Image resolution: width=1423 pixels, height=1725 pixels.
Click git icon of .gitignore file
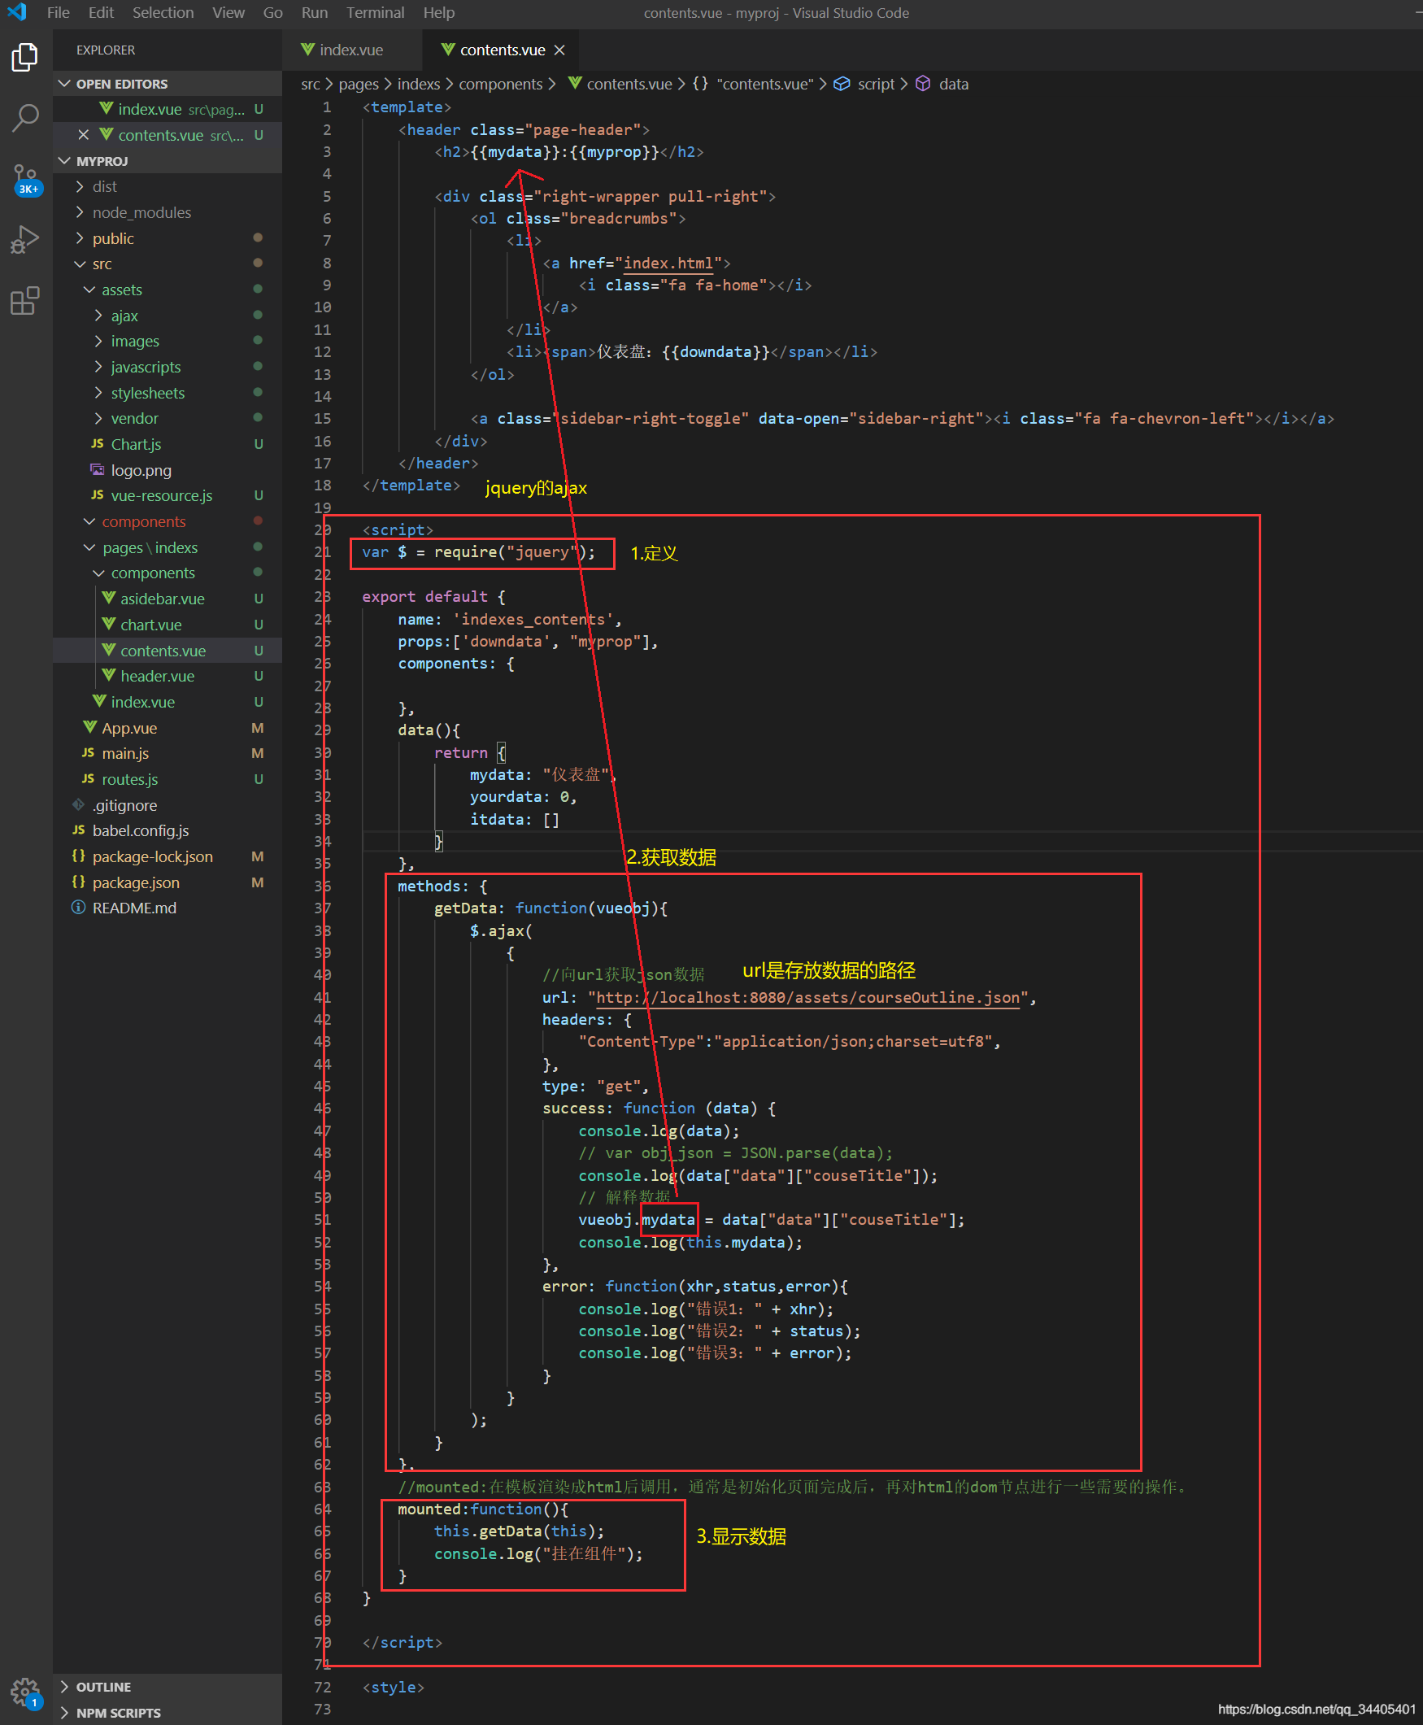(x=79, y=804)
